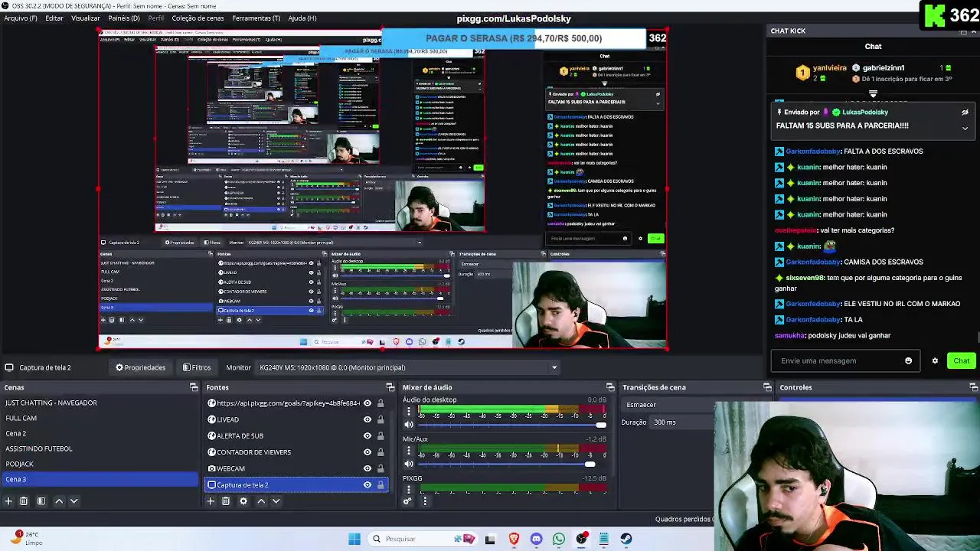
Task: Select ASSISTINDO FUTEBOL scene
Action: [x=100, y=448]
